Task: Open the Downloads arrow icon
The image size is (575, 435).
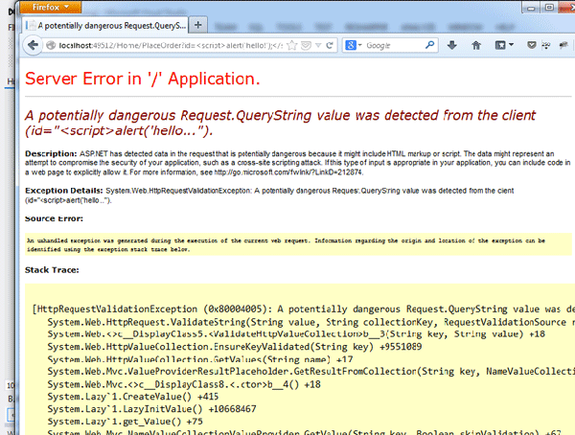Action: [x=452, y=45]
